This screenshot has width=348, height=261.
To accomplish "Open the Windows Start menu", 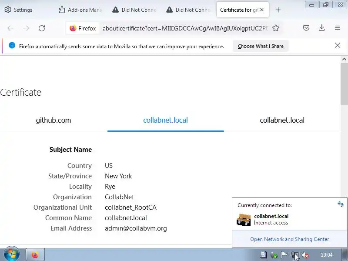I will 12,254.
